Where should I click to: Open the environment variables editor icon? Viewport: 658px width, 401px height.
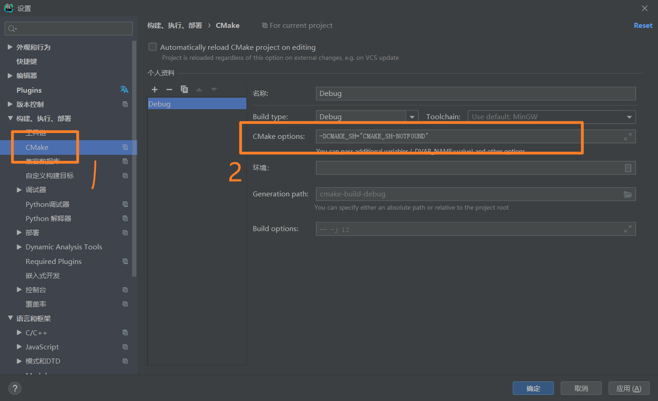point(628,168)
